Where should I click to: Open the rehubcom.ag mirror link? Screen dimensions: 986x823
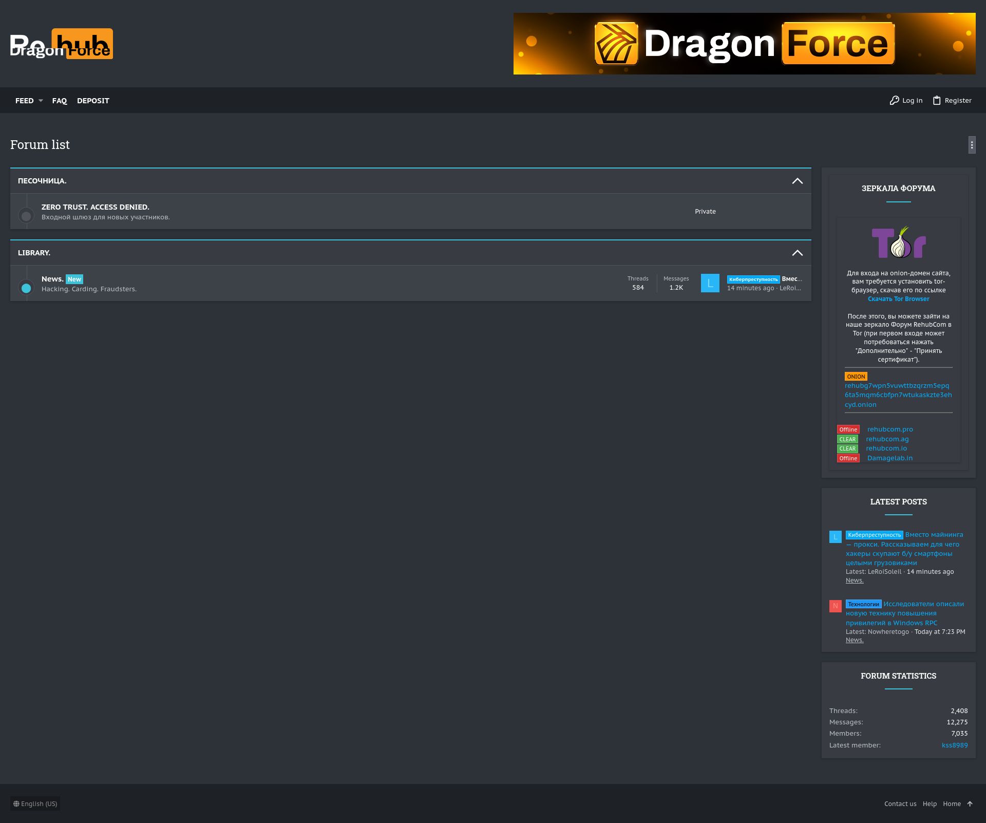point(887,439)
